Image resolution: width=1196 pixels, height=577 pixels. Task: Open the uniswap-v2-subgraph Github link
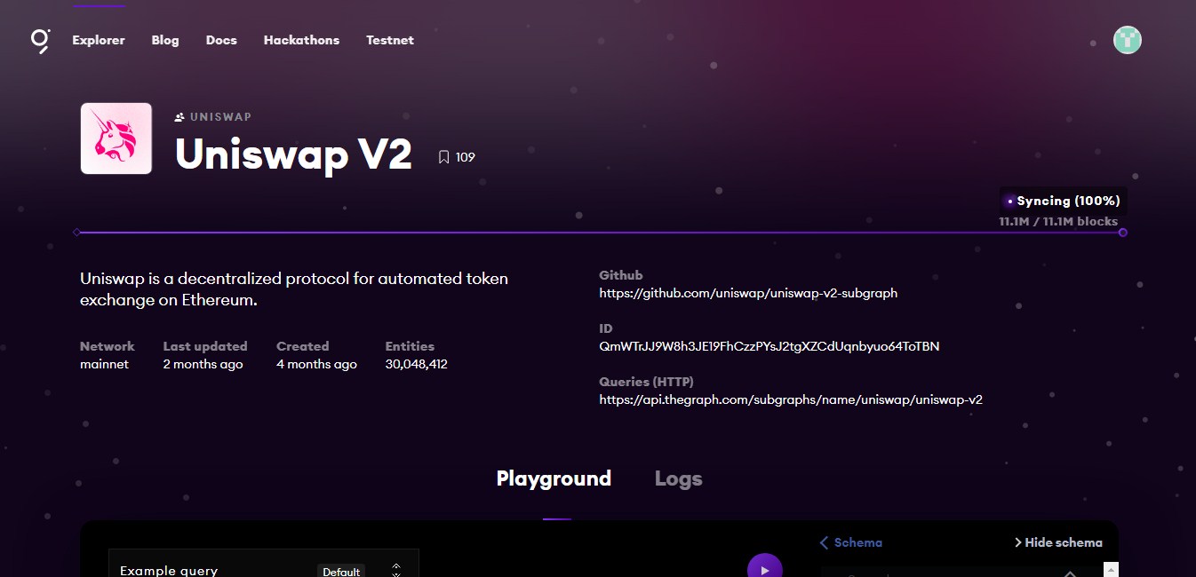pyautogui.click(x=748, y=293)
